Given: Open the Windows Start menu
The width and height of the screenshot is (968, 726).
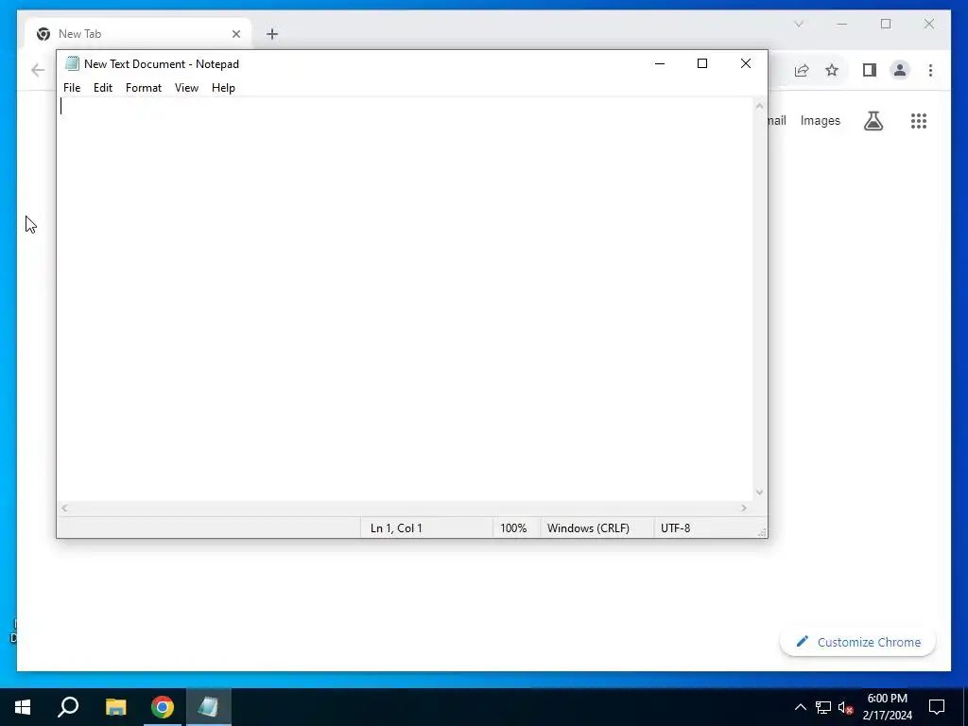Looking at the screenshot, I should [x=23, y=707].
